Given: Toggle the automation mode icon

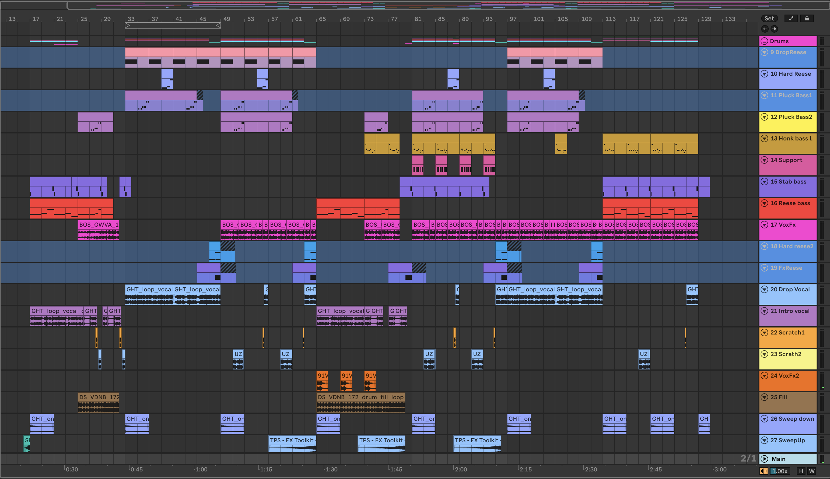Looking at the screenshot, I should (791, 18).
